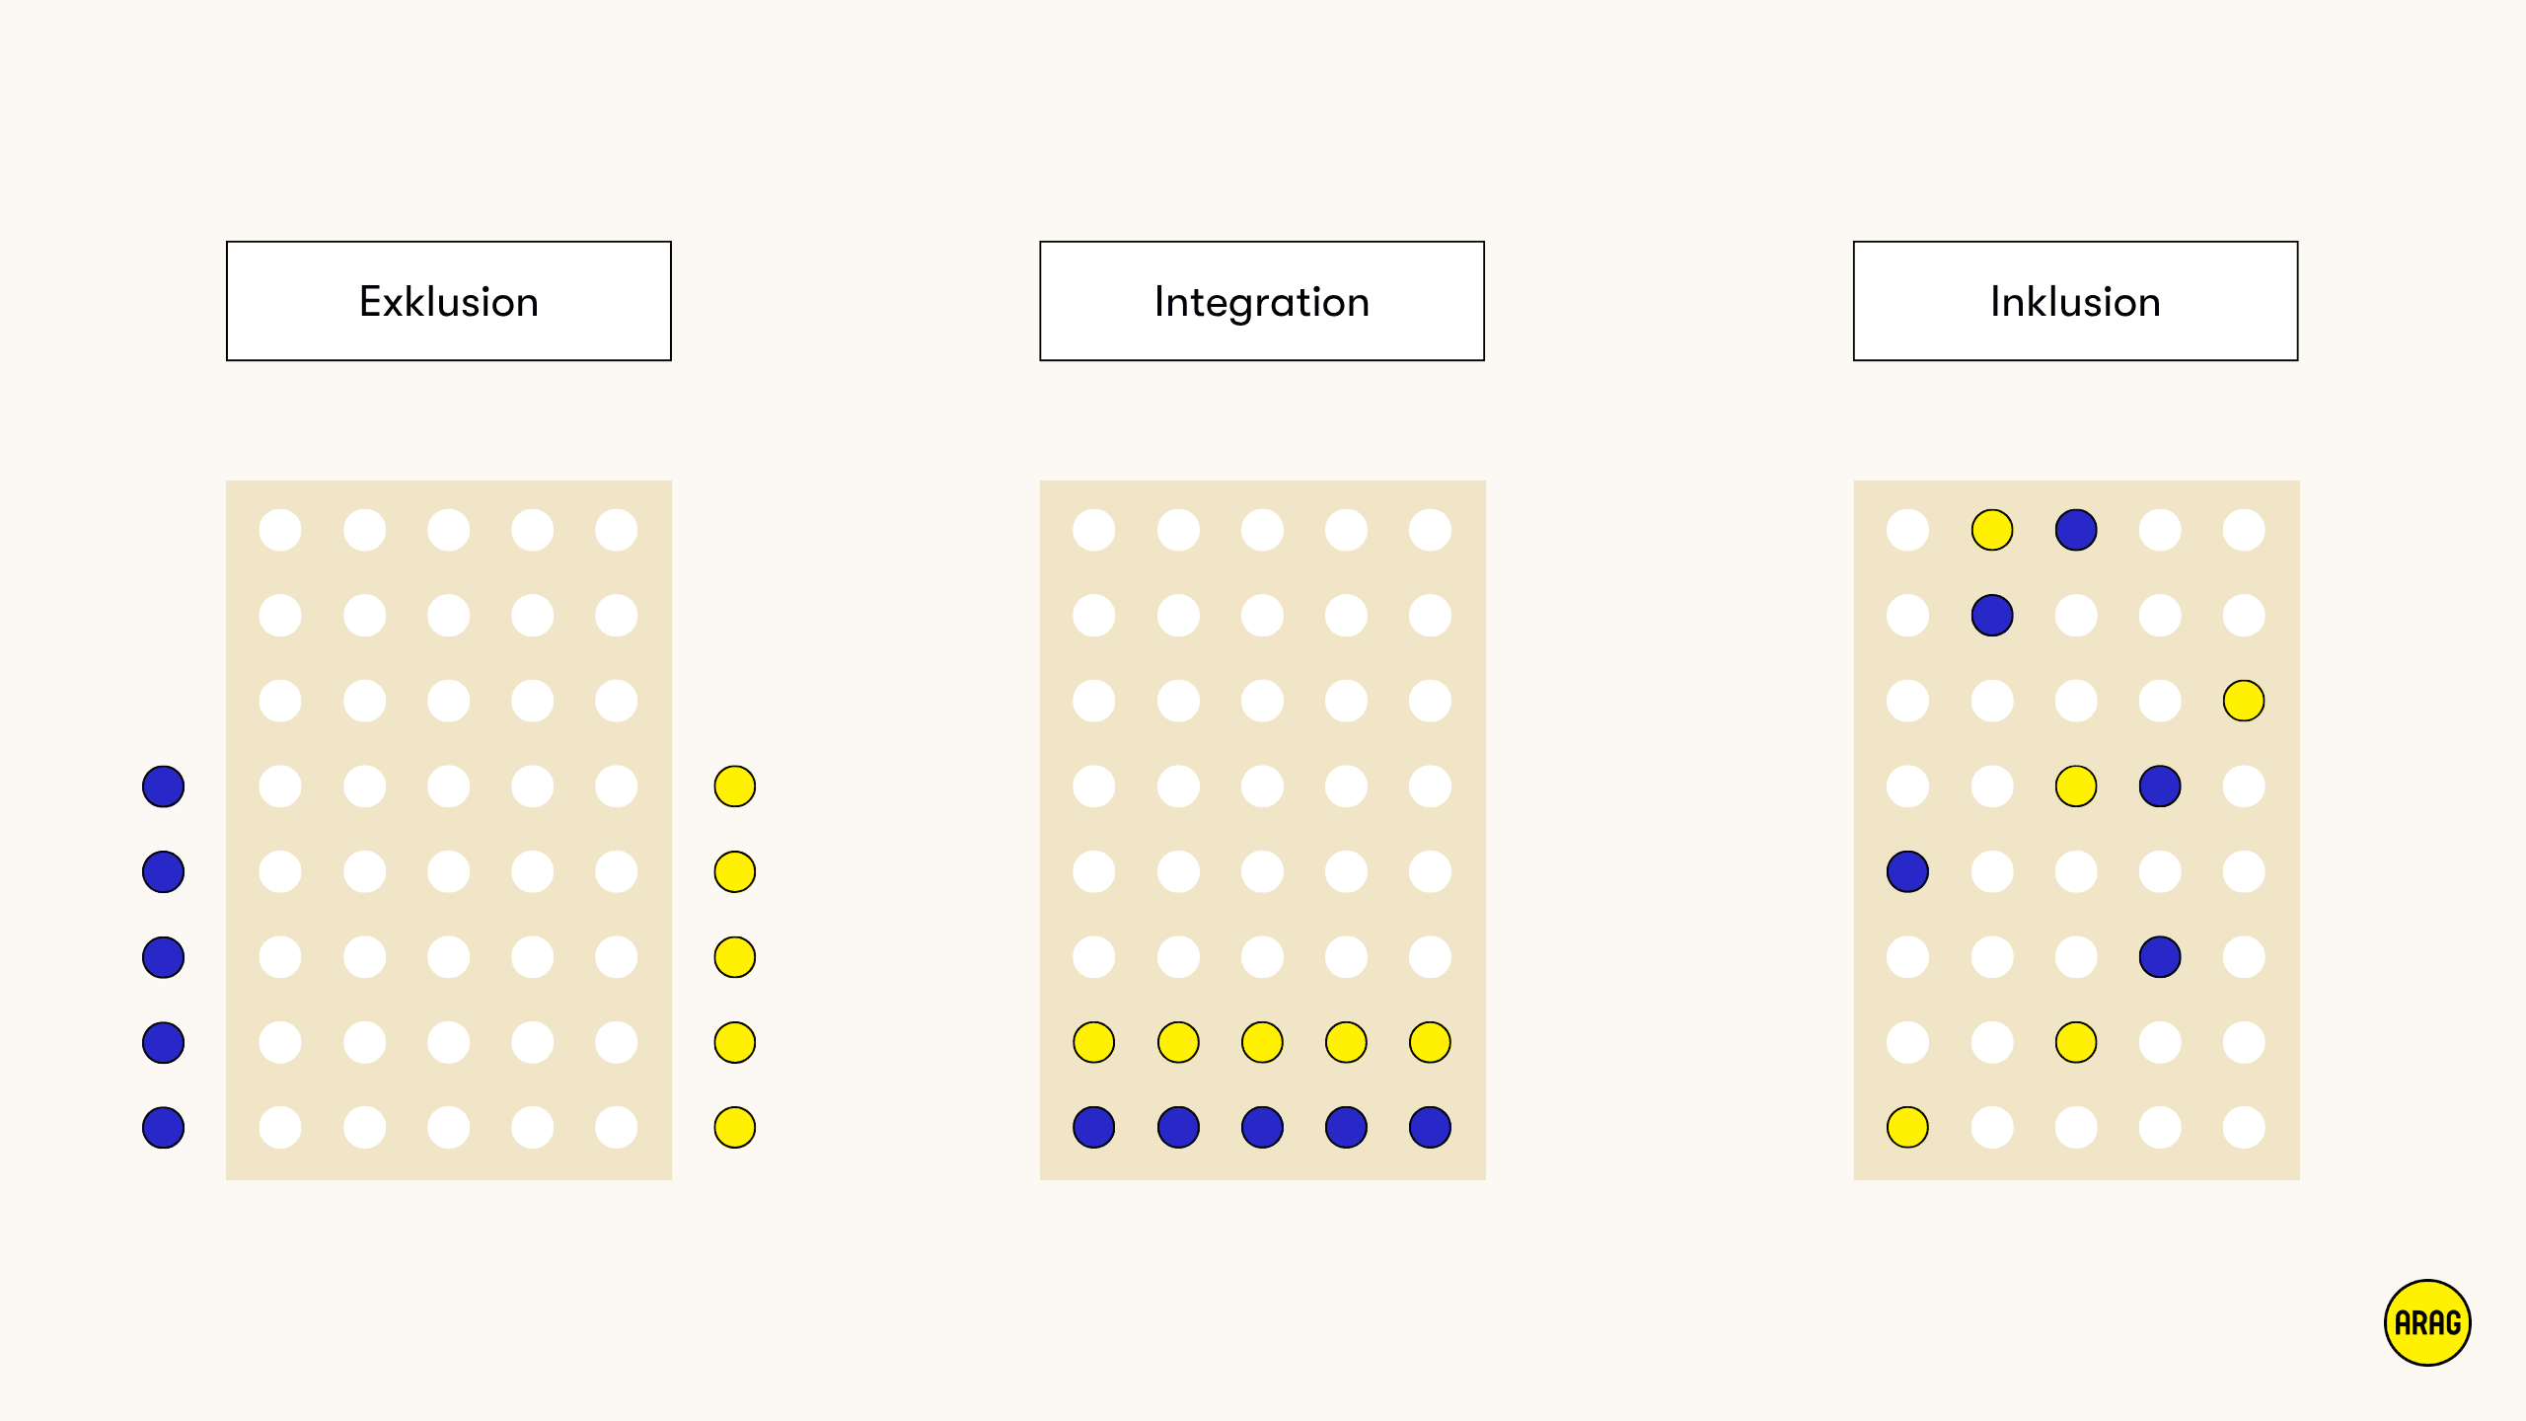Click the topmost blue dot outside Exklusion grid

164,786
